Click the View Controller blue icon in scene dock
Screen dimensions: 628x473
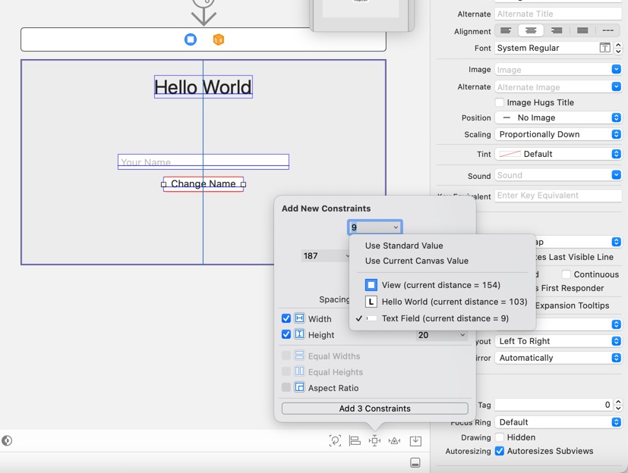point(191,39)
